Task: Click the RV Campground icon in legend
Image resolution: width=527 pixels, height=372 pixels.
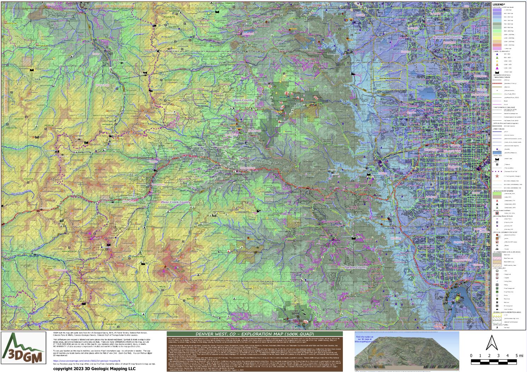Action: (497, 306)
